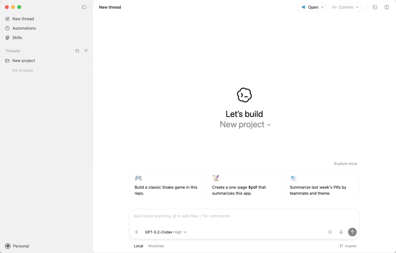This screenshot has width=396, height=253.
Task: Open the Skills cube icon
Action: 7,38
